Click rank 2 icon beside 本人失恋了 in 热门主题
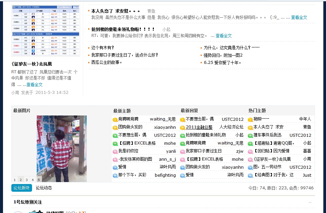This screenshot has height=213, width=326. click(x=250, y=127)
